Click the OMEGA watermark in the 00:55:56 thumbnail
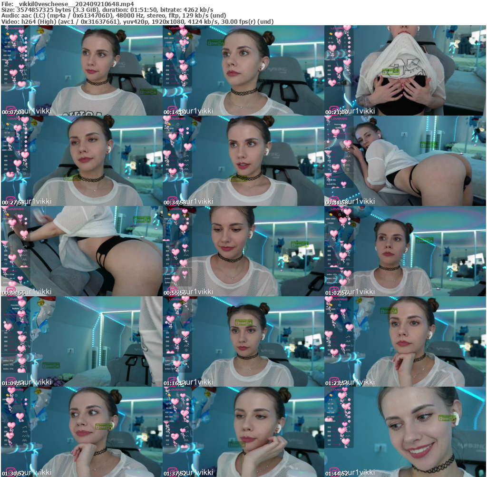 (x=300, y=244)
